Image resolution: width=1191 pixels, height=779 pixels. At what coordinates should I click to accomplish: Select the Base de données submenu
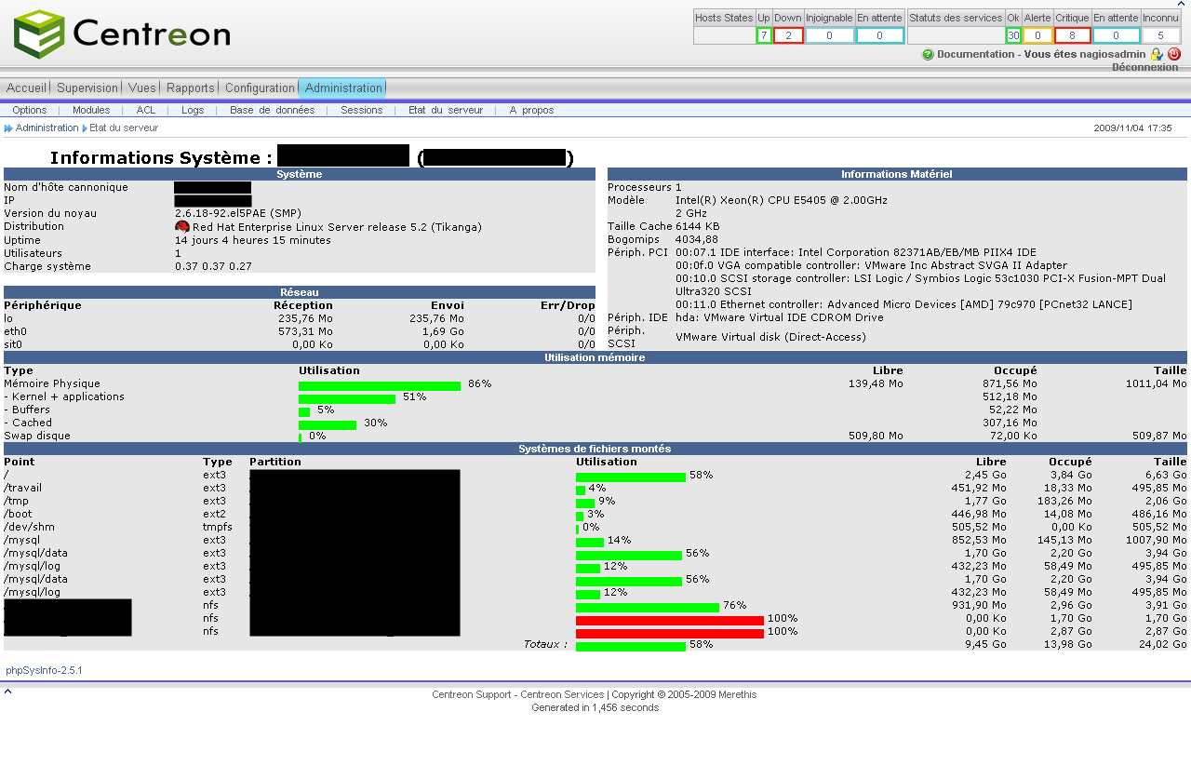pyautogui.click(x=272, y=110)
